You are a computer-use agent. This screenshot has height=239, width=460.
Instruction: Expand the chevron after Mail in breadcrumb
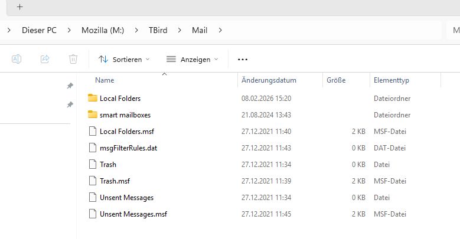pyautogui.click(x=220, y=30)
